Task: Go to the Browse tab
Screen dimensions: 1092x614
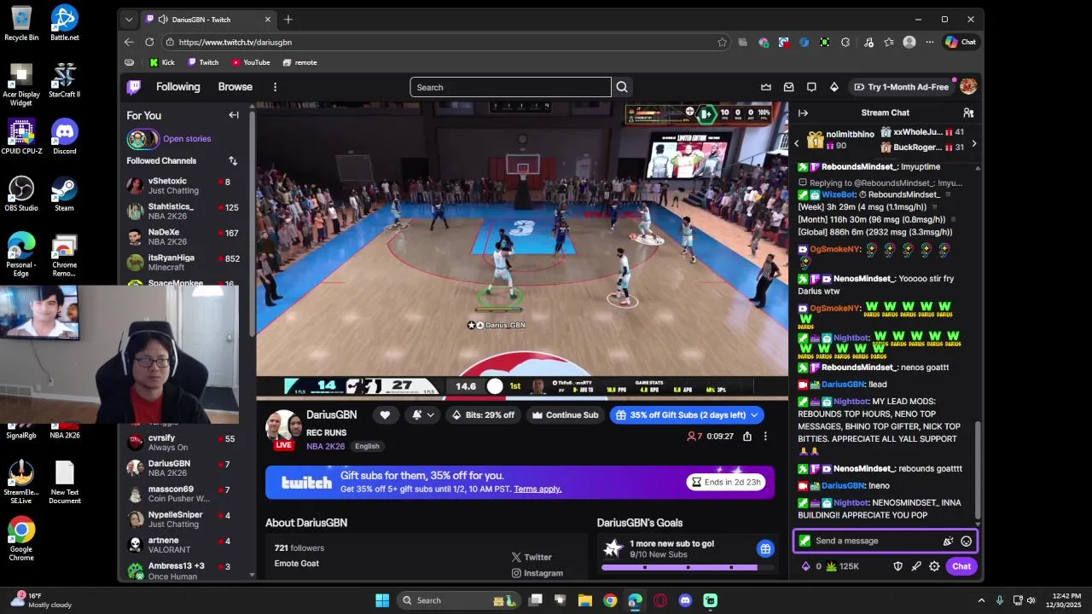Action: point(235,87)
